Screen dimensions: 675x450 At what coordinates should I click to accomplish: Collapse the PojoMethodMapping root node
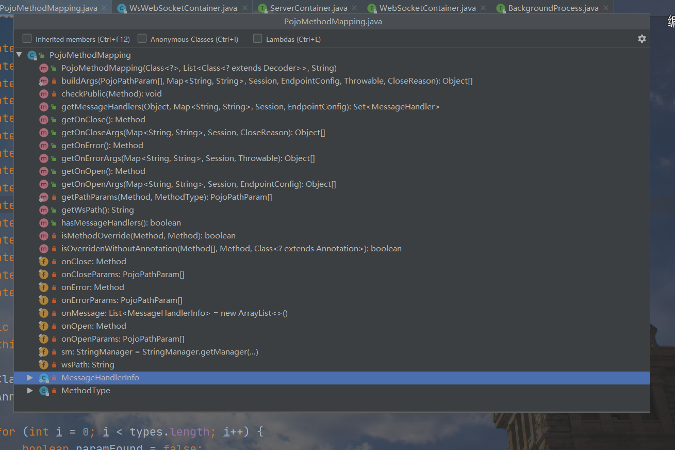click(19, 55)
